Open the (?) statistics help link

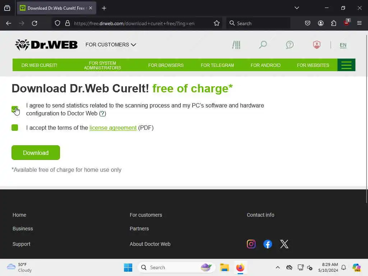coord(102,113)
